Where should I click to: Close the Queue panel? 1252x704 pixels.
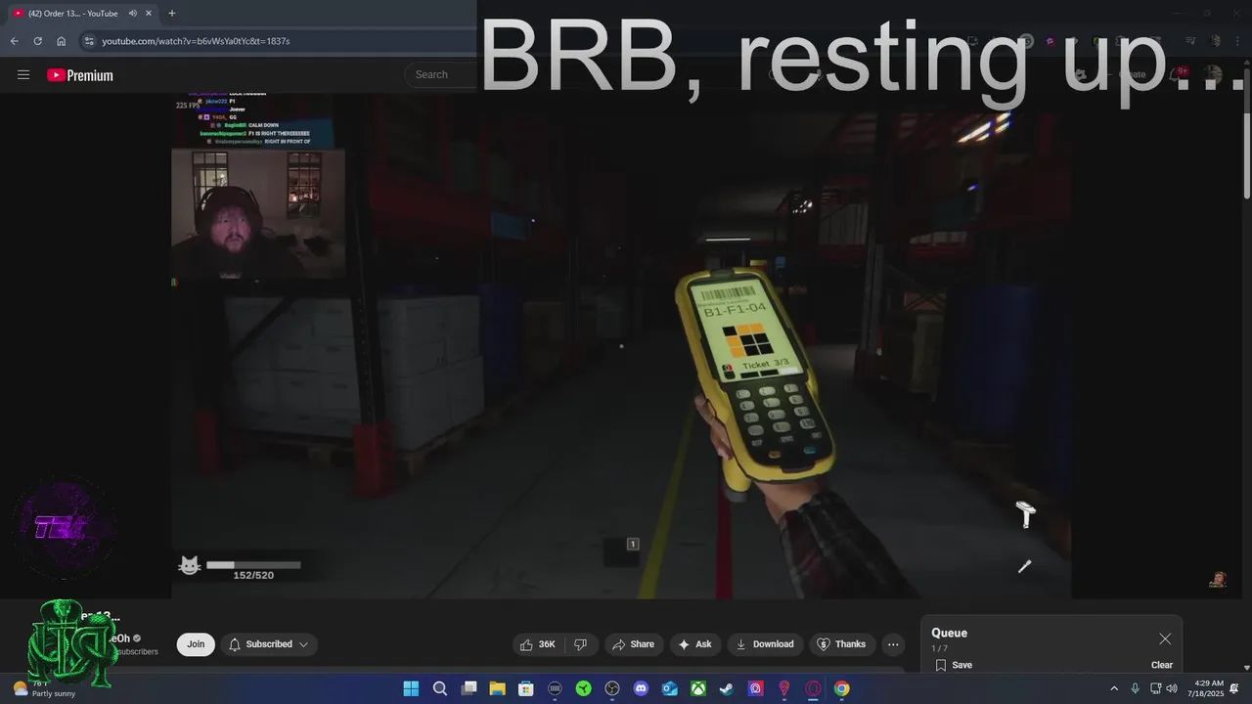(1165, 638)
